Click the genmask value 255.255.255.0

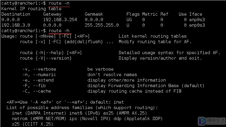(102, 25)
